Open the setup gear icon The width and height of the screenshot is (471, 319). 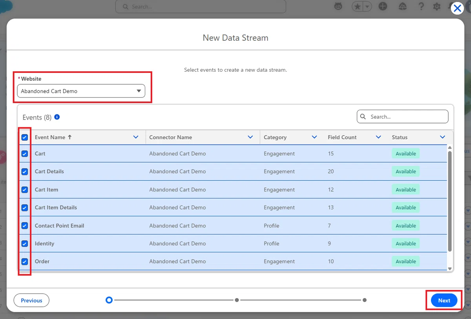(x=436, y=7)
